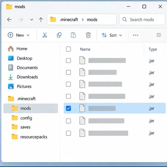The height and width of the screenshot is (167, 167).
Task: Select .minecraft folder in sidebar
Action: [x=22, y=99]
